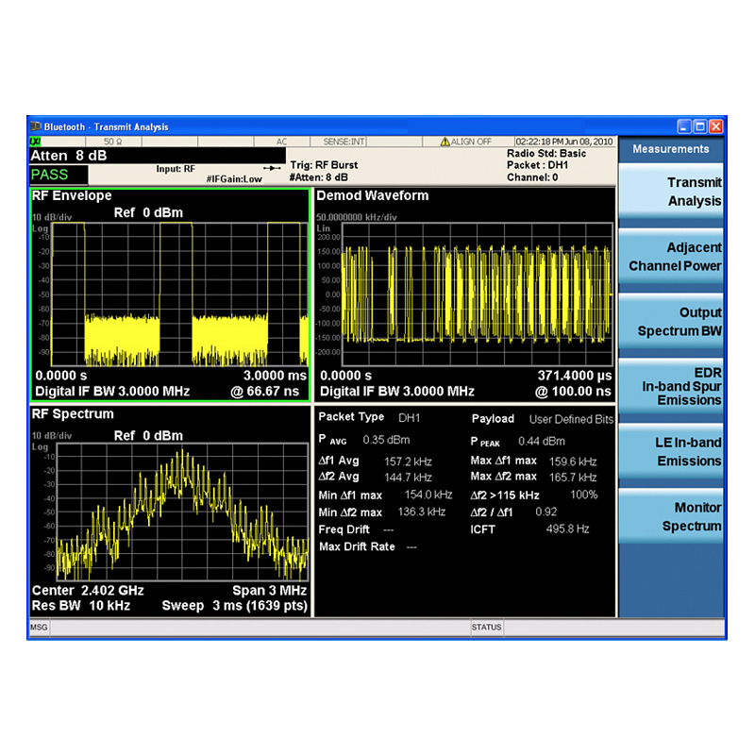Screen dimensions: 755x755
Task: Click 'Res BW 10 kHz' readout
Action: [81, 605]
